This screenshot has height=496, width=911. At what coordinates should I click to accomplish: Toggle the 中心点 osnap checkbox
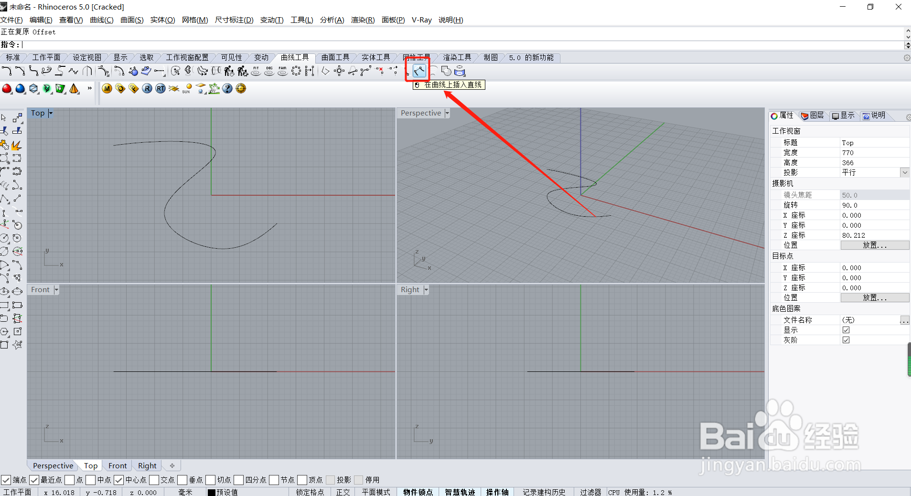coord(119,480)
